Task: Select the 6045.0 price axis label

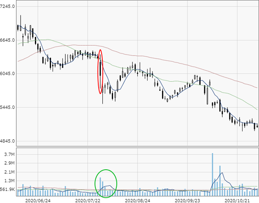Action: (7, 74)
